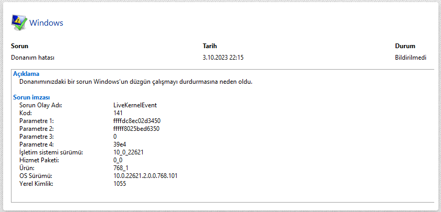441x212 pixels.
Task: Select the Bildirilmedi status value
Action: tap(411, 58)
